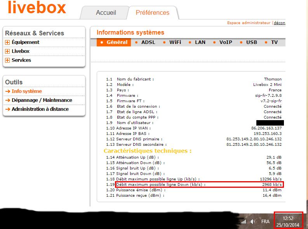Image resolution: width=308 pixels, height=229 pixels.
Task: Click the Informations systèmes heading
Action: point(131,32)
